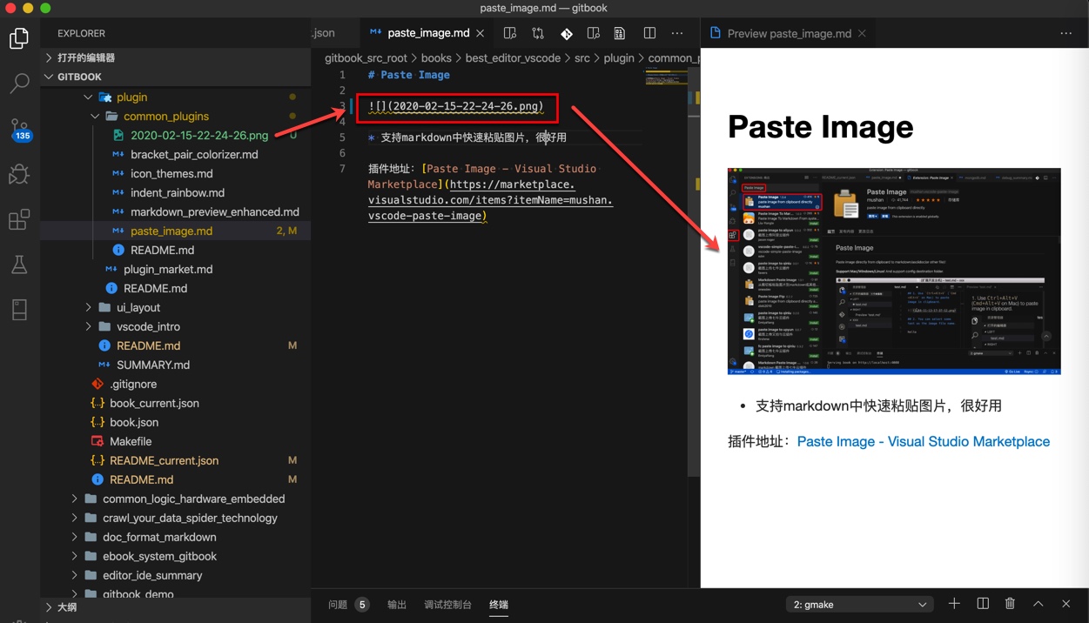Select the Testing flask icon in the sidebar
This screenshot has height=623, width=1089.
coord(19,265)
